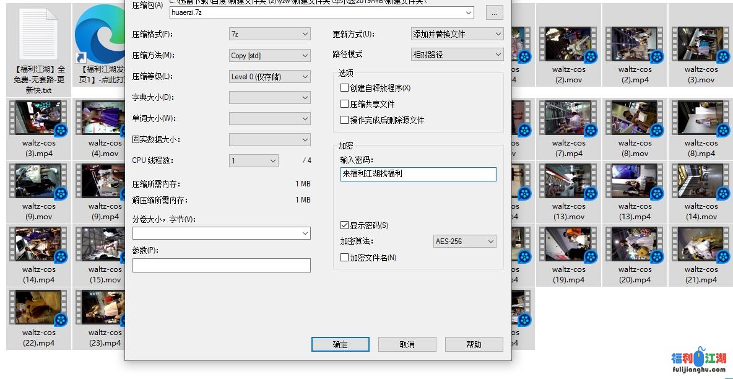Open the Microsoft Edge shortcut on the desktop
This screenshot has width=733, height=379.
(99, 34)
